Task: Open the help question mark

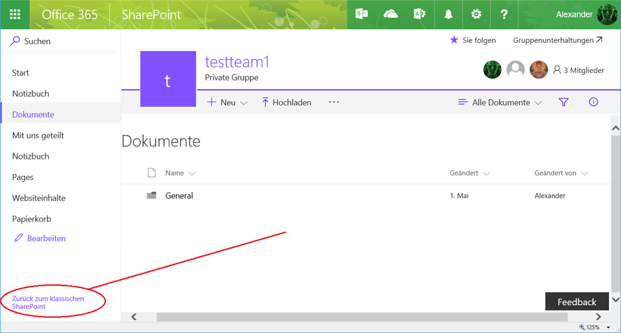Action: 504,15
